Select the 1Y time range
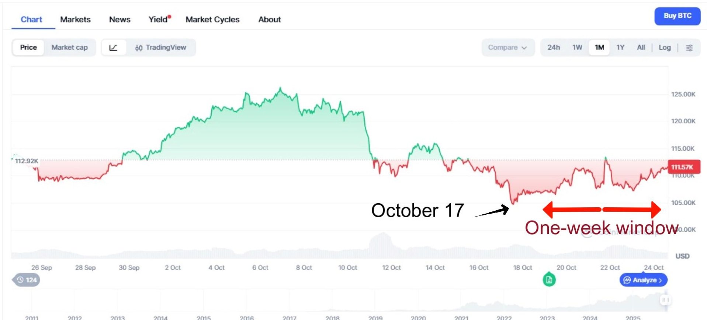707x320 pixels. tap(620, 48)
